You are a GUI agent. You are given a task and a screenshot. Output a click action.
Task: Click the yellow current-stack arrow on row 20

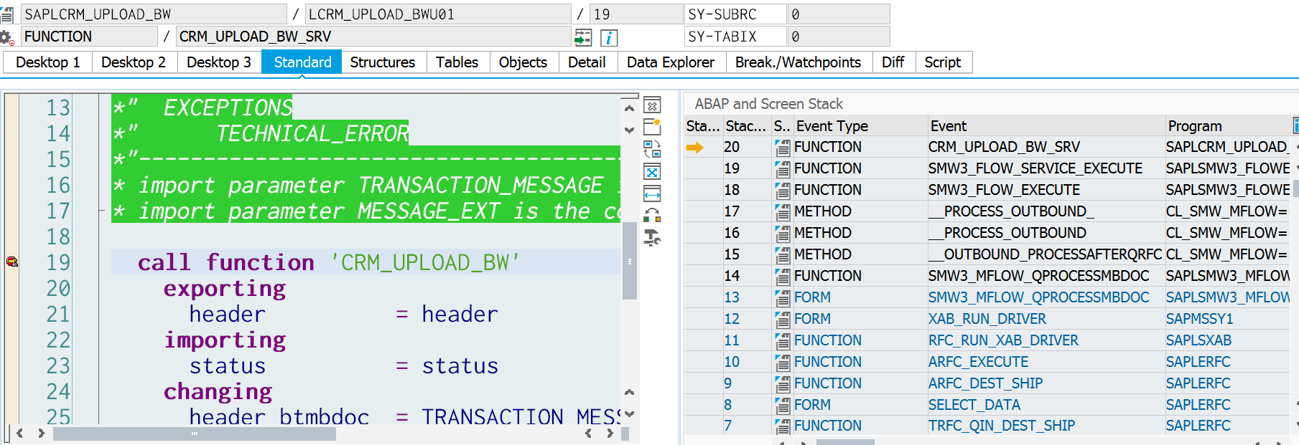[695, 147]
